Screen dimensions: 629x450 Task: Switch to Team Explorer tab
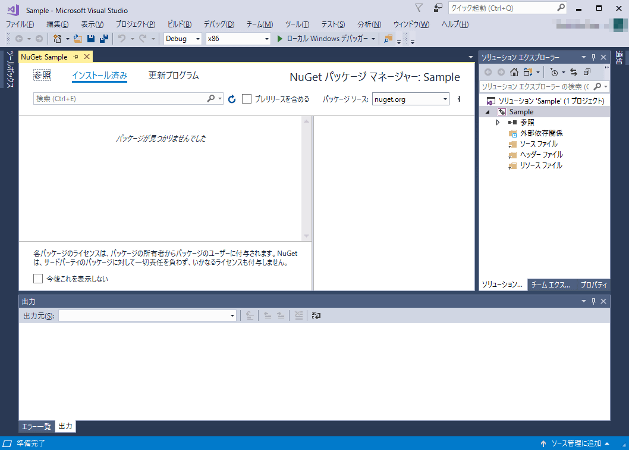click(551, 285)
